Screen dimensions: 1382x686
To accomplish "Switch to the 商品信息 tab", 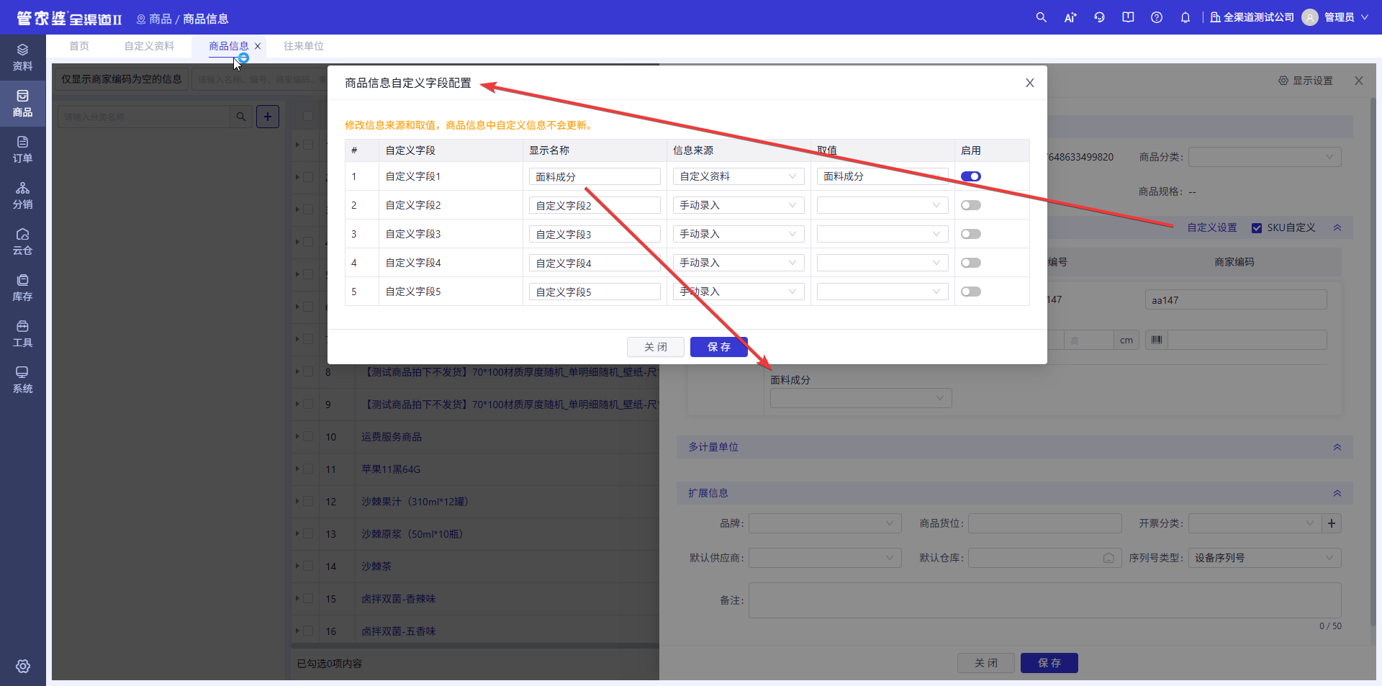I will [229, 46].
